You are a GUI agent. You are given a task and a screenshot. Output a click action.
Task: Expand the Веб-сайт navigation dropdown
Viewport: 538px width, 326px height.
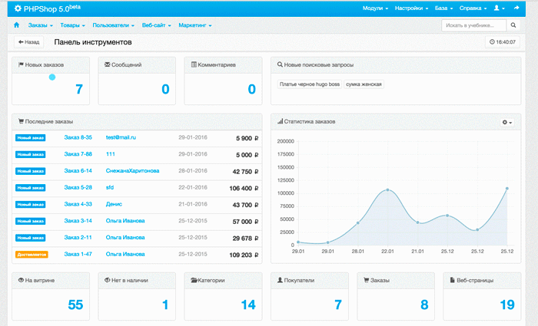tap(157, 25)
